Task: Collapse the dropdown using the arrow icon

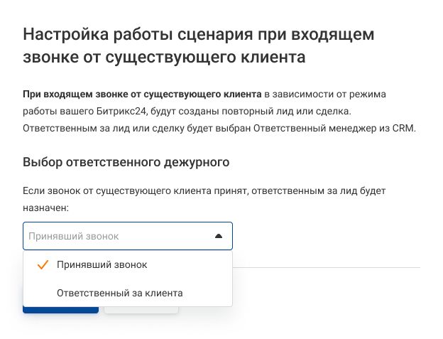Action: 219,236
